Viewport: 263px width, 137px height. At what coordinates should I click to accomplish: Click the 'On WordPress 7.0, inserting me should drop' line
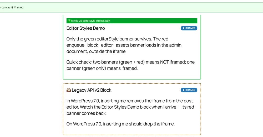point(120,124)
